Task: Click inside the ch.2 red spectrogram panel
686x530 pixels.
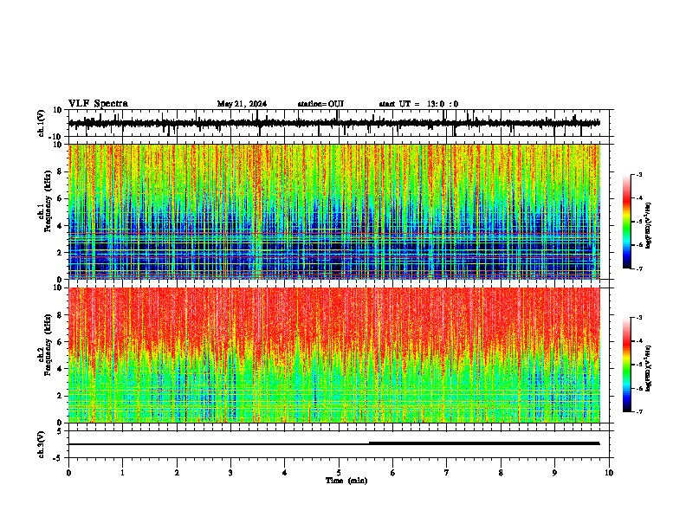Action: [334, 355]
